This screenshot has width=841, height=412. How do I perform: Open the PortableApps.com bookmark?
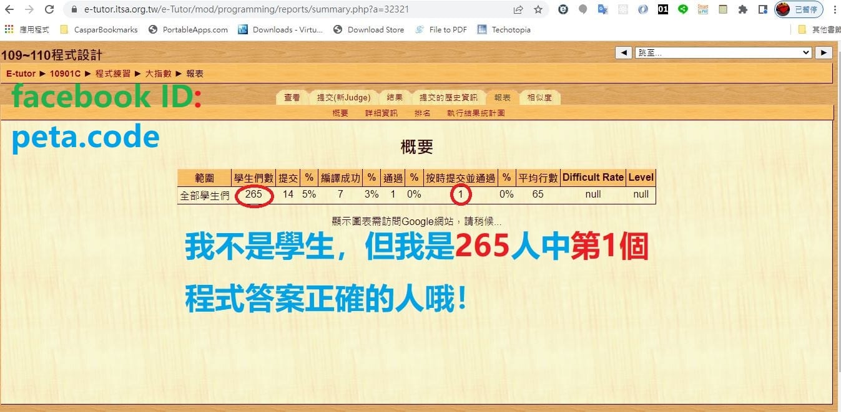pos(188,29)
